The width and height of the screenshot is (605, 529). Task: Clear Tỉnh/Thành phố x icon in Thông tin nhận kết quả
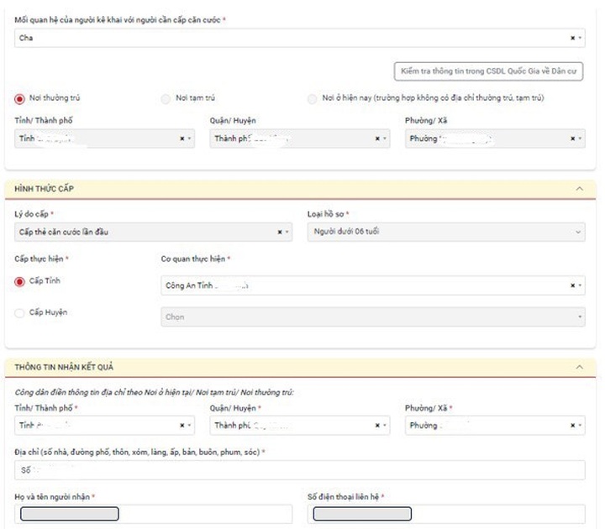click(181, 426)
